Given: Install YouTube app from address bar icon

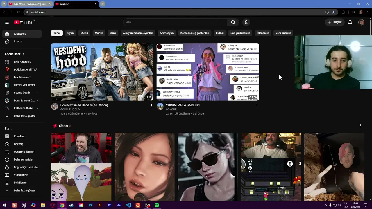Looking at the screenshot, I should coord(327,12).
